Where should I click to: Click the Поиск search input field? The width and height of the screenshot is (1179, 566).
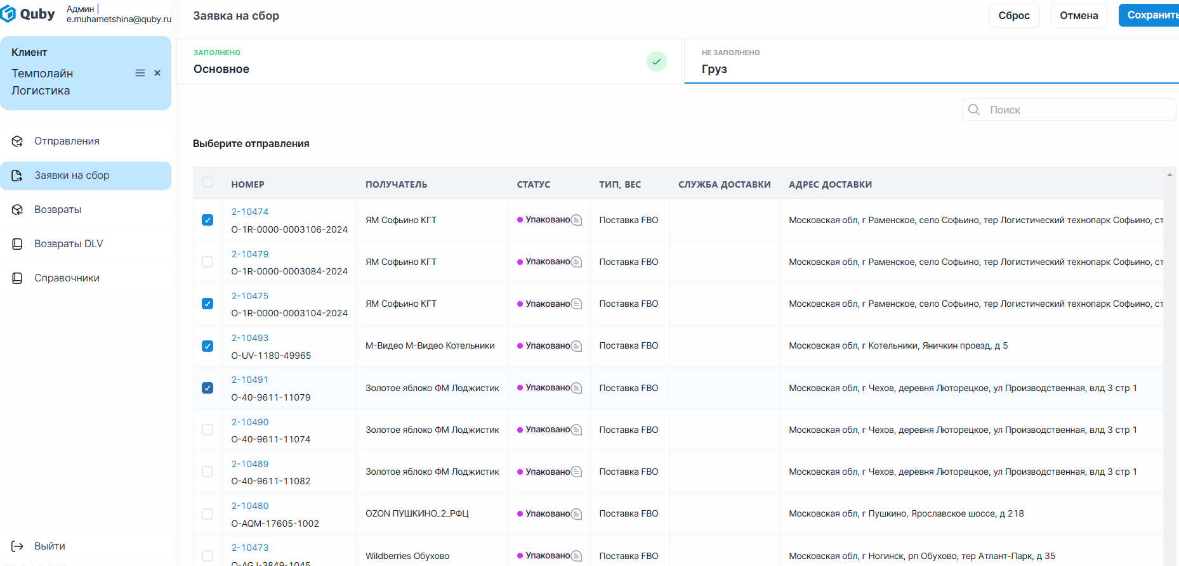click(x=1069, y=110)
